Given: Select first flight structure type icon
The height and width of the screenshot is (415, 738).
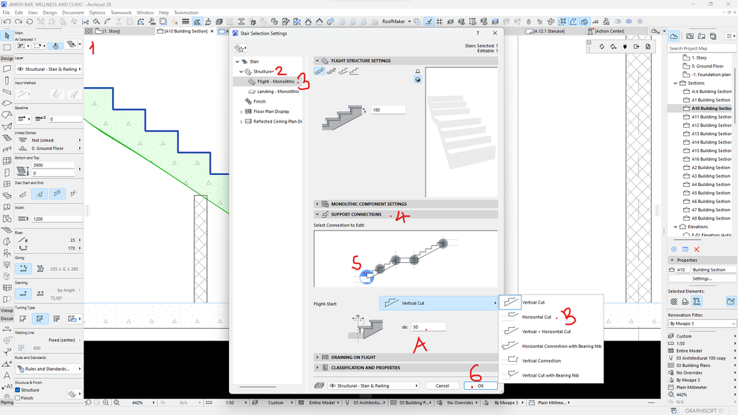Looking at the screenshot, I should point(320,71).
